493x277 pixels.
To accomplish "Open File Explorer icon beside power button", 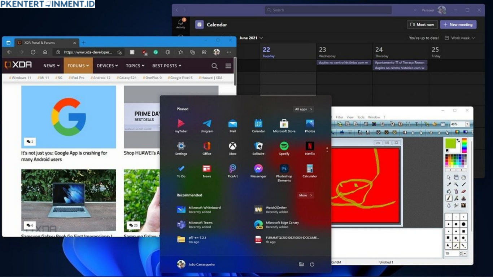I will (x=301, y=264).
